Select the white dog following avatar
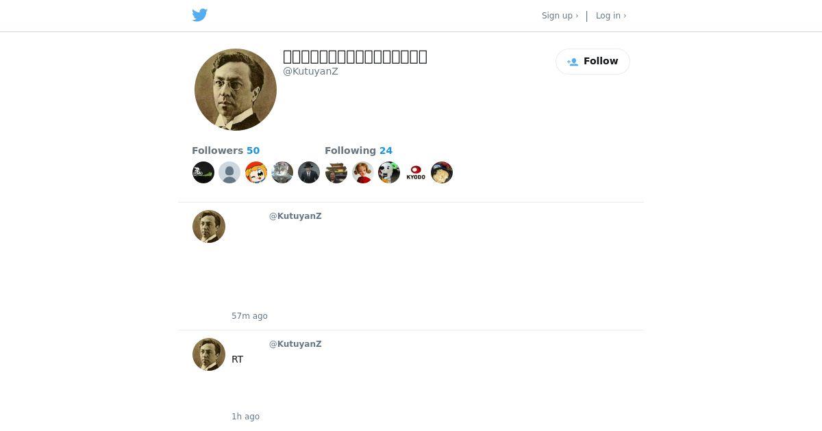822x431 pixels. pyautogui.click(x=389, y=172)
